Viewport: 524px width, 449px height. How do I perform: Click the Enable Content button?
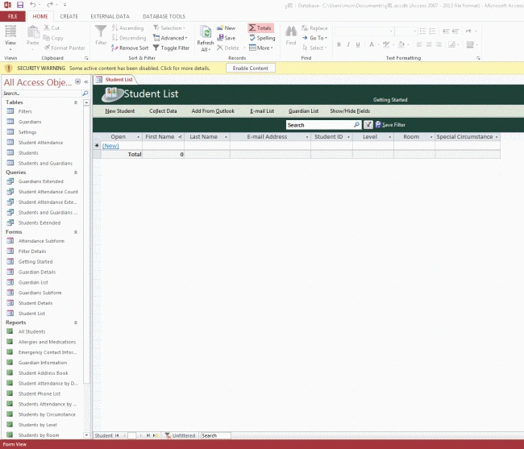(250, 69)
